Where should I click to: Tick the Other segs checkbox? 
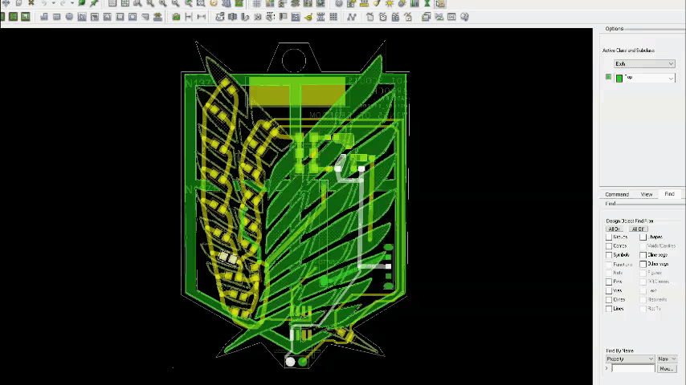[643, 264]
